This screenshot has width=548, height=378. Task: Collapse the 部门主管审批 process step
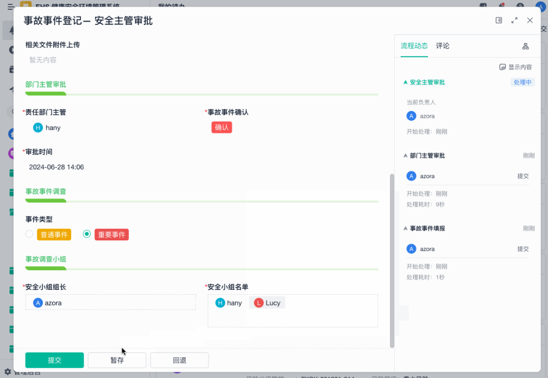tap(405, 156)
